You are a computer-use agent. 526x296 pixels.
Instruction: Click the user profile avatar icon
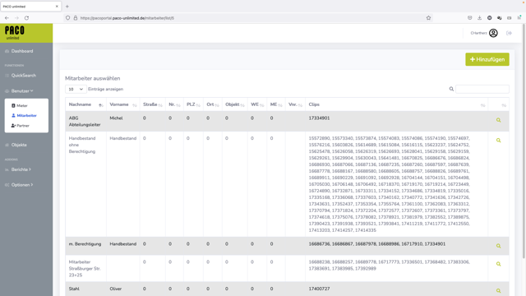(493, 33)
